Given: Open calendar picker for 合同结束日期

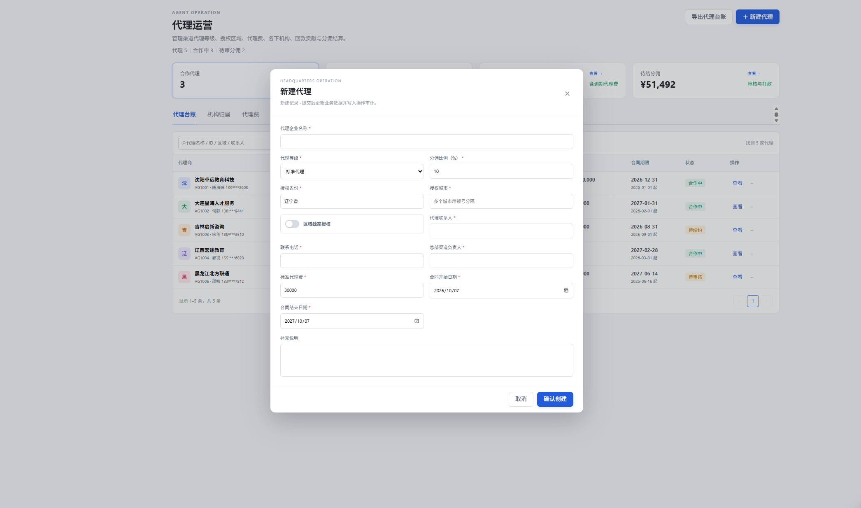Looking at the screenshot, I should coord(417,321).
